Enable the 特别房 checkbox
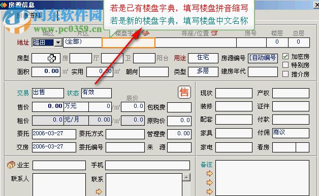The height and width of the screenshot is (196, 319). pos(285,65)
